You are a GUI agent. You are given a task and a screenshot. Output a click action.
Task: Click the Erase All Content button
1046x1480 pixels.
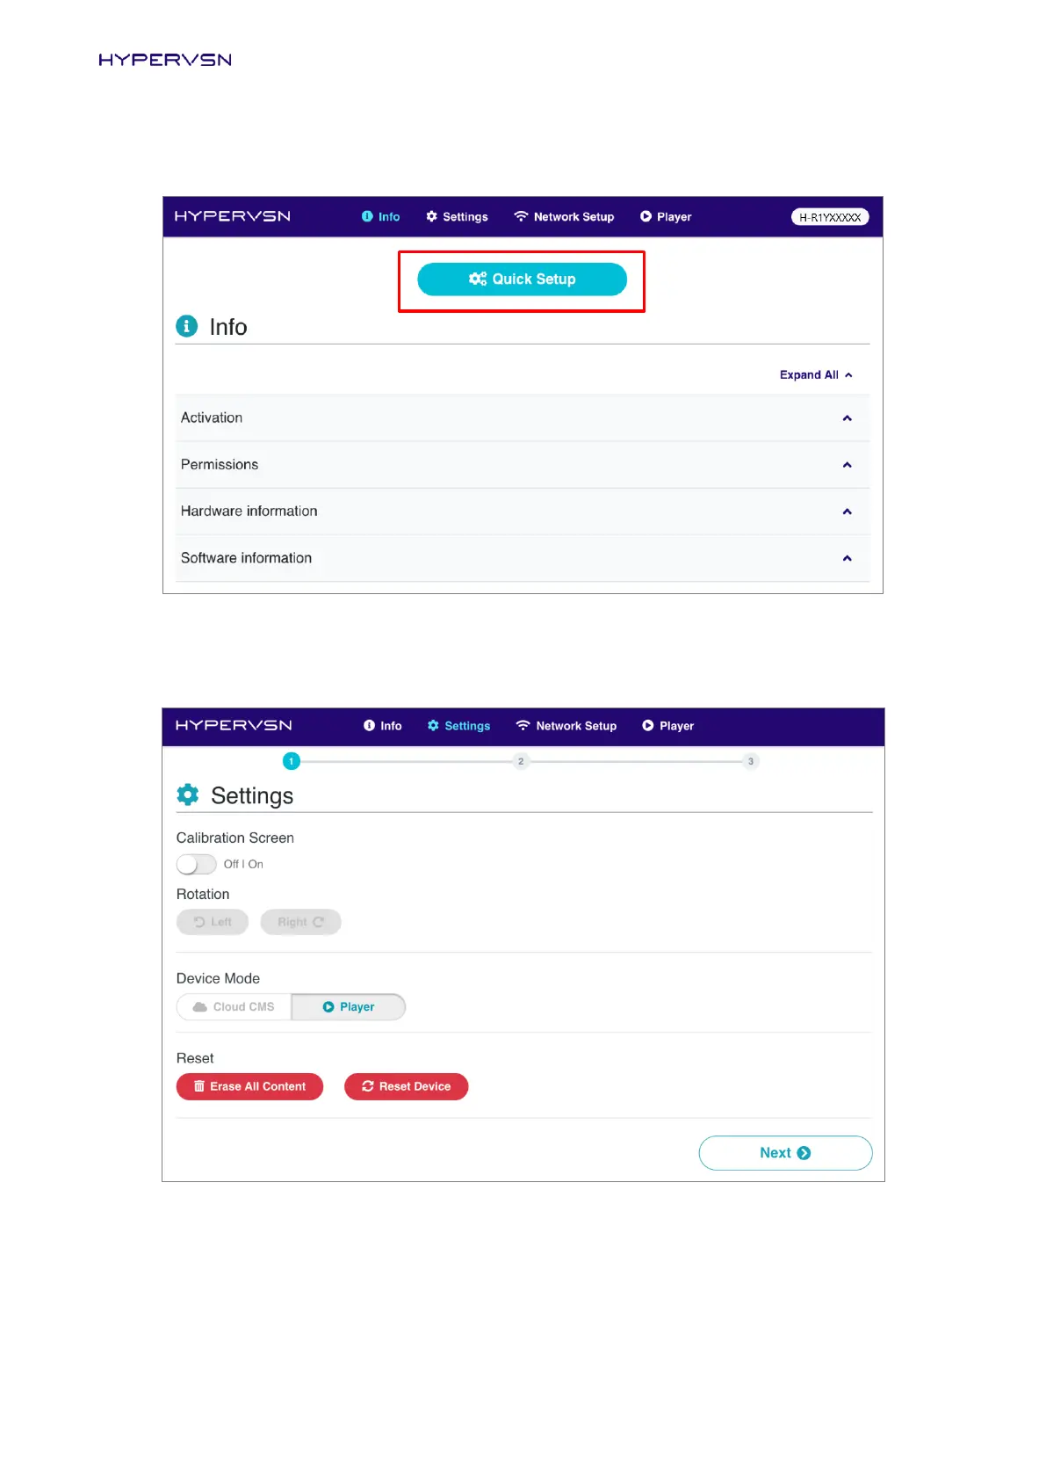[249, 1087]
